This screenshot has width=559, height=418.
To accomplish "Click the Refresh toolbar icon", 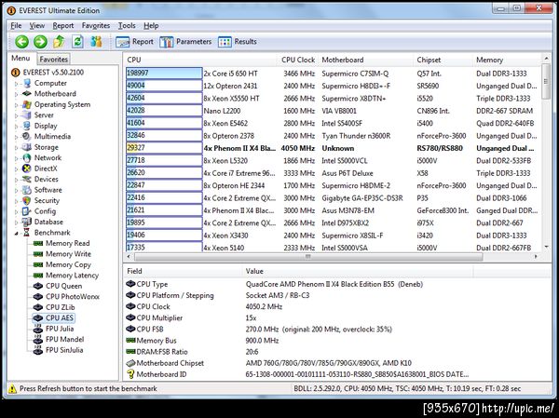I will (77, 42).
